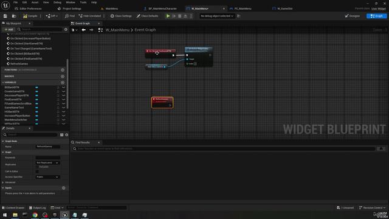This screenshot has width=389, height=219.
Task: Toggle Hide Unrelated nodes
Action: (x=90, y=16)
